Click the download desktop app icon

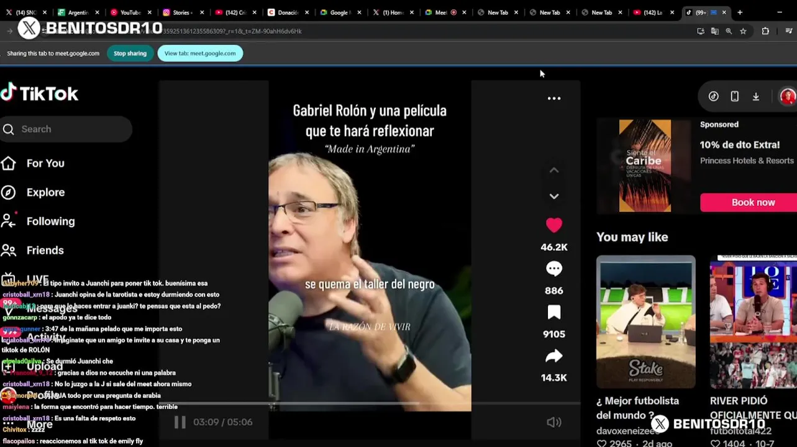756,96
